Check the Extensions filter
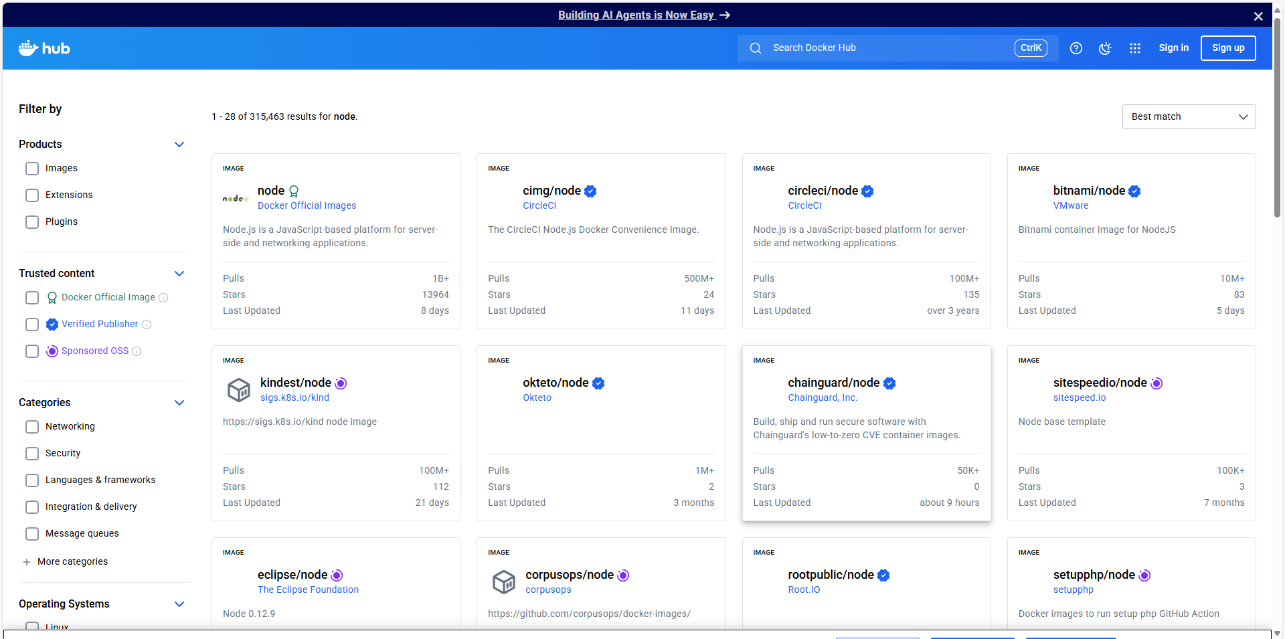Screen dimensions: 1285x639 click(32, 195)
